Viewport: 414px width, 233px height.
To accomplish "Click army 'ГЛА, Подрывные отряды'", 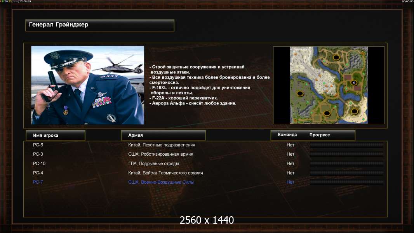I will point(153,163).
